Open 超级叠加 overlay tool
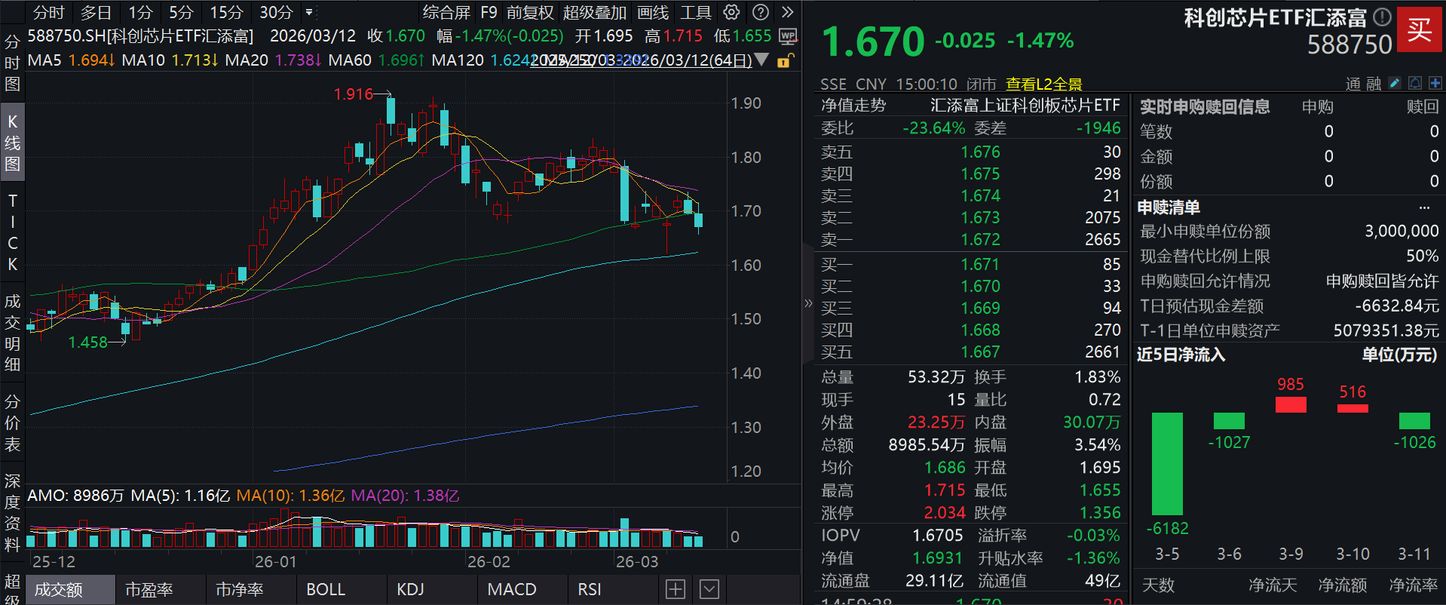The height and width of the screenshot is (605, 1446). tap(595, 12)
